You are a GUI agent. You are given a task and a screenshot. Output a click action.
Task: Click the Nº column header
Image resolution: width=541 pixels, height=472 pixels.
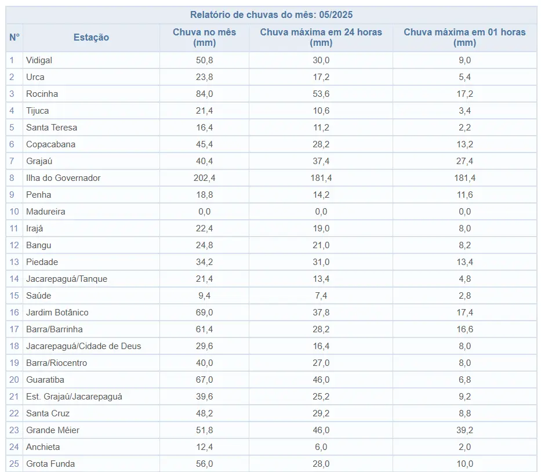14,37
